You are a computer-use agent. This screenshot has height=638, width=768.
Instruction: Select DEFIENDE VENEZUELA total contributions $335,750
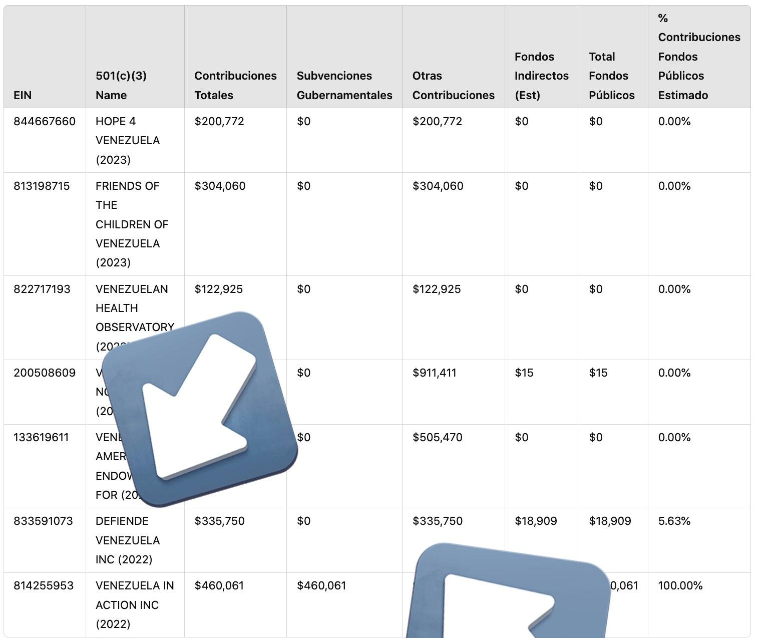pos(219,521)
